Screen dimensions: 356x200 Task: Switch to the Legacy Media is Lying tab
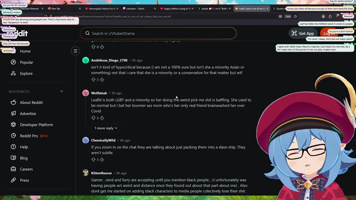point(177,9)
